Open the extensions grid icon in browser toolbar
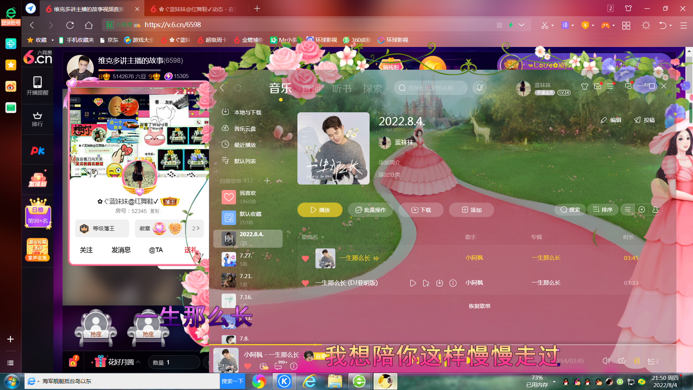 coord(626,25)
